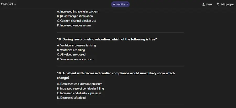This screenshot has height=108, width=236.
Task: Select the Ventricles are filling answer line
Action: pyautogui.click(x=71, y=50)
